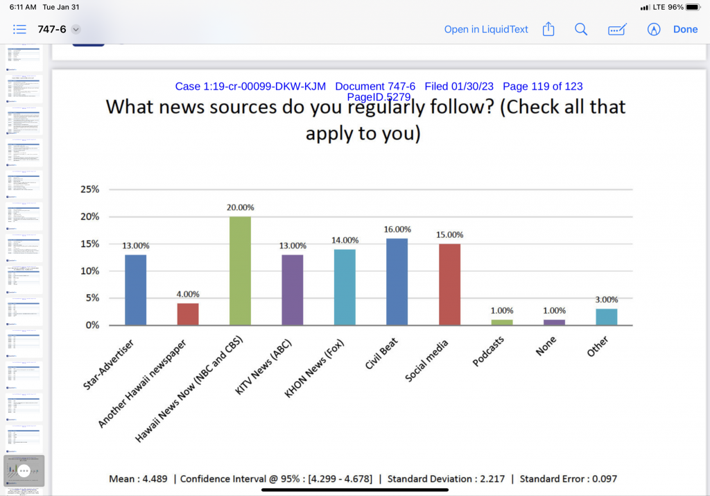This screenshot has height=496, width=710.
Task: Click the PageID.5279 header text
Action: (379, 97)
